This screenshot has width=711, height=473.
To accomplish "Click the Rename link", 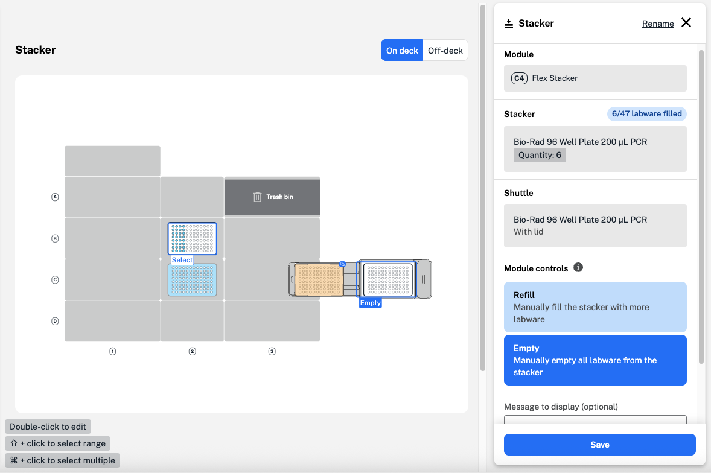I will tap(658, 24).
